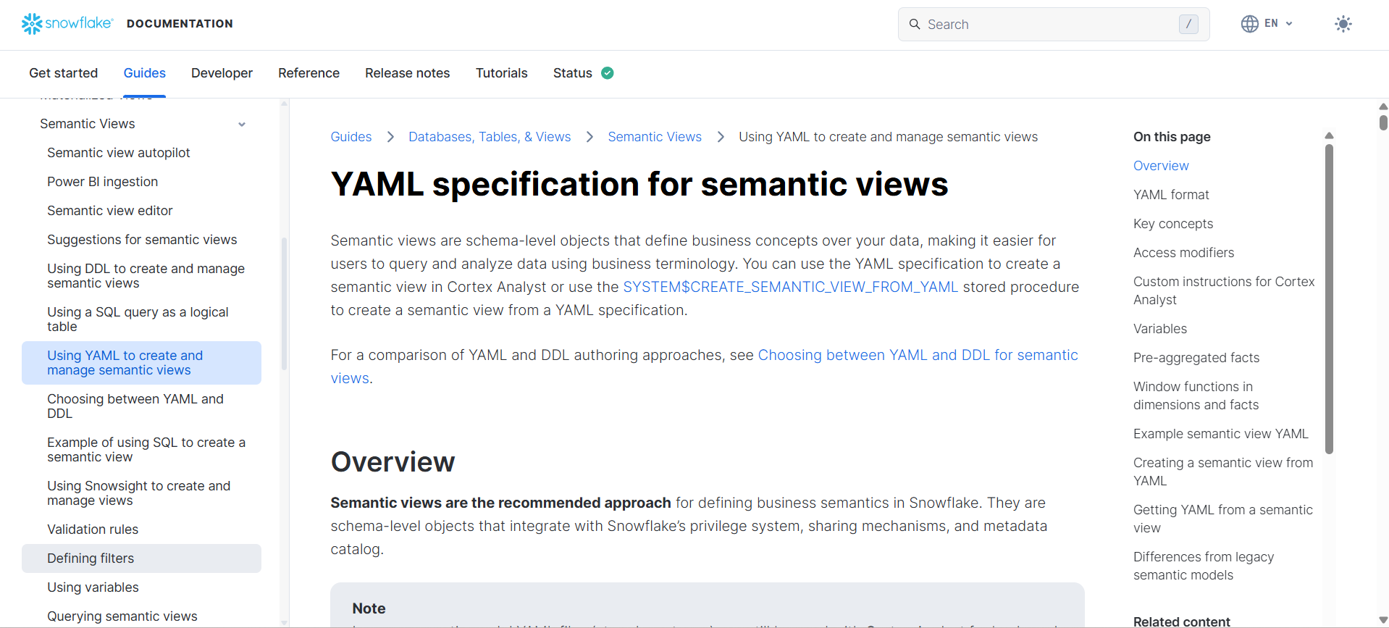Click chevron after Semantic Views breadcrumb
Viewport: 1389px width, 628px height.
click(721, 137)
